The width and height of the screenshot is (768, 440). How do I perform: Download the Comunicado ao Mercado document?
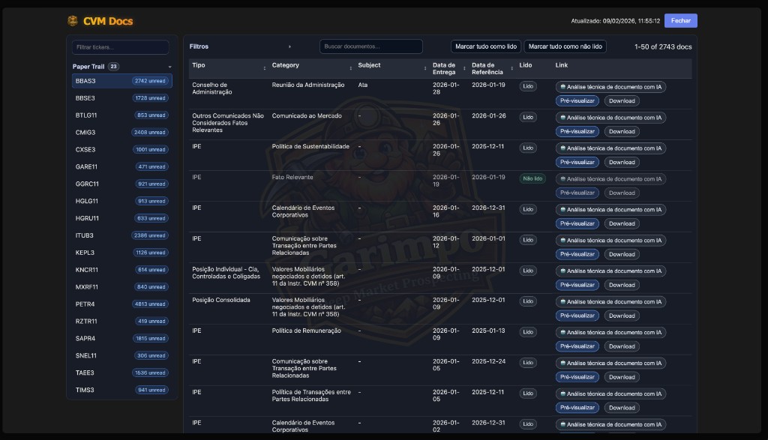(x=621, y=131)
